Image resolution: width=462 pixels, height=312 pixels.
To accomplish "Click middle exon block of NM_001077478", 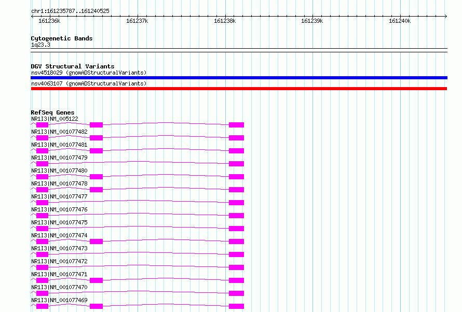I will tap(96, 190).
